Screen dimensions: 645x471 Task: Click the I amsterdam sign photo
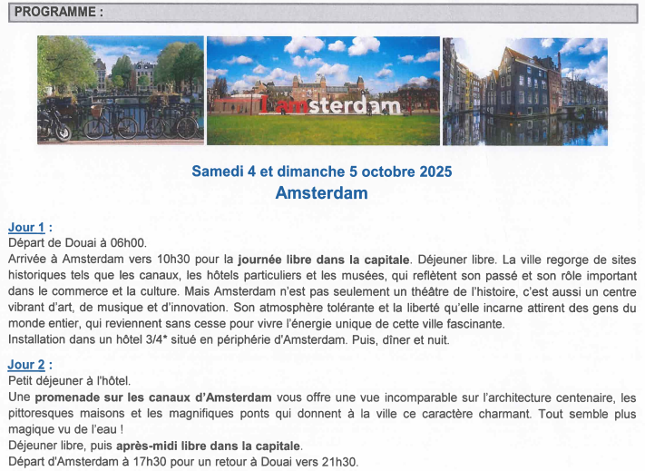click(323, 91)
